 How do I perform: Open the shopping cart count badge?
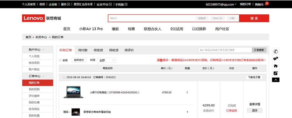coord(267,3)
